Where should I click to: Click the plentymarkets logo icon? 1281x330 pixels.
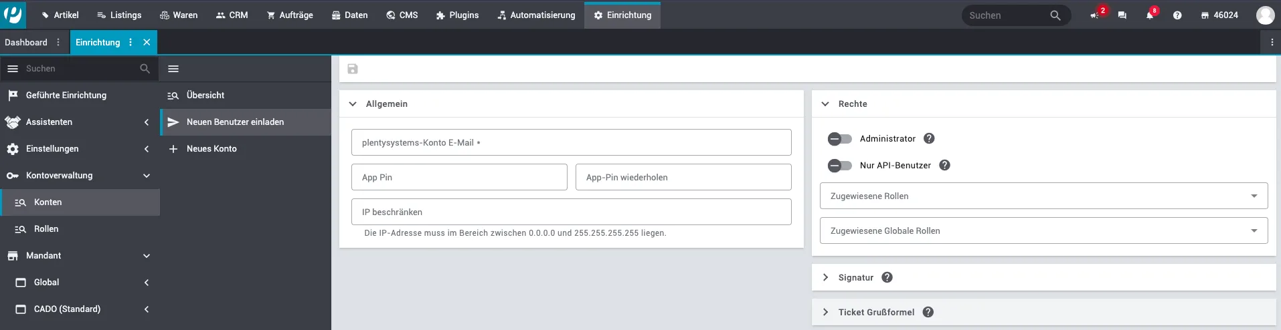[13, 14]
